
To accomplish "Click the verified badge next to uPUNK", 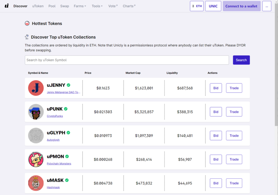I will 66,109.
